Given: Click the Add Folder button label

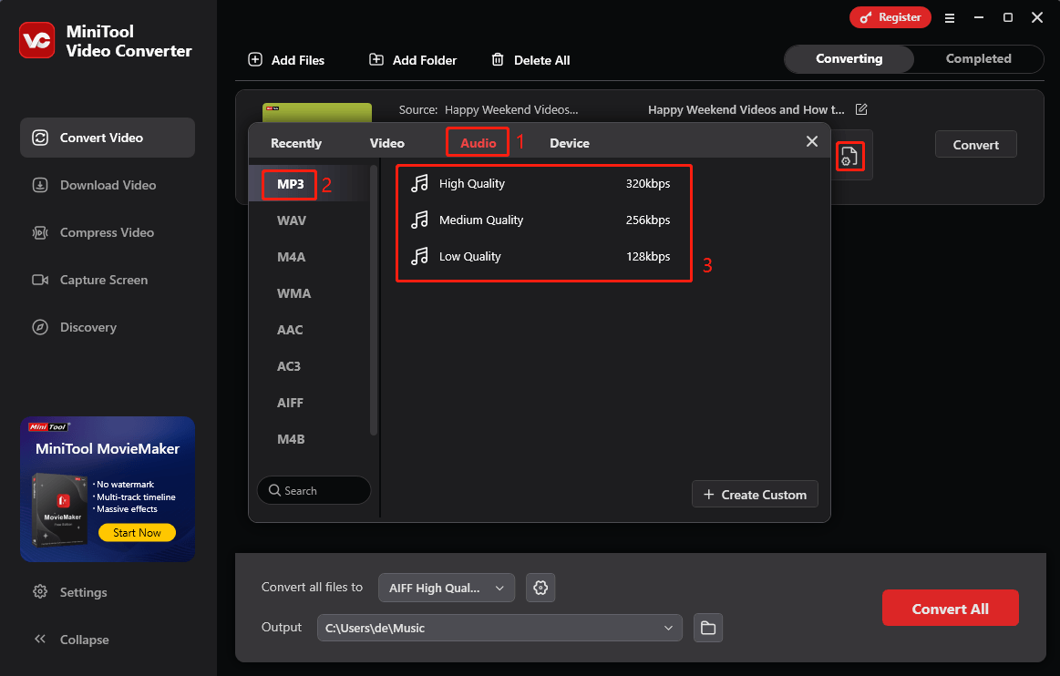Looking at the screenshot, I should (425, 60).
